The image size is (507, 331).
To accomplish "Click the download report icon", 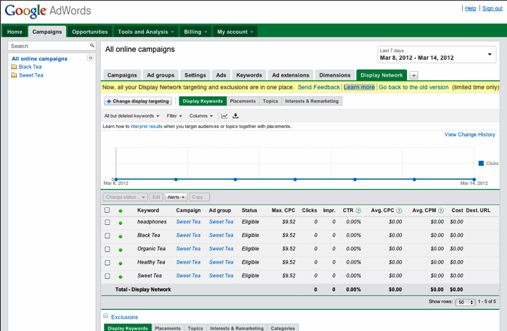I will pos(235,115).
